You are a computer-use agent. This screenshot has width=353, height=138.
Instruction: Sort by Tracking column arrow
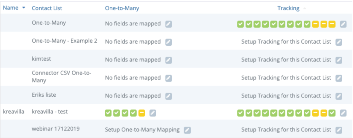305,8
